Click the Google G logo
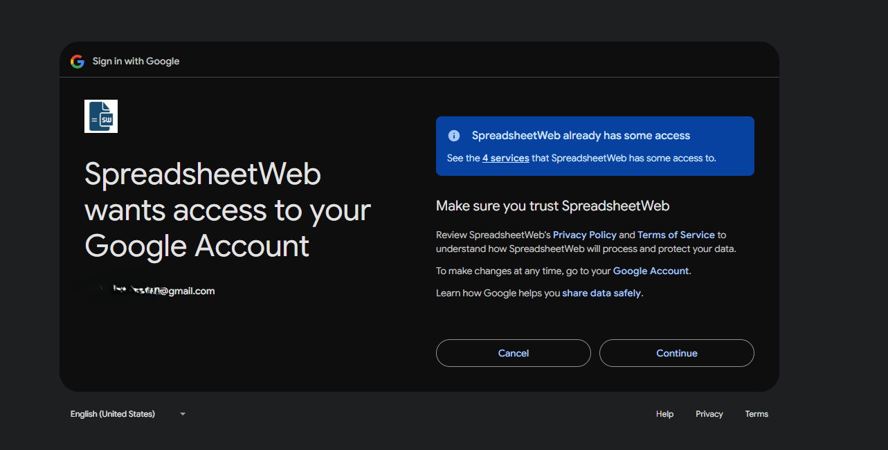The width and height of the screenshot is (888, 450). (77, 61)
